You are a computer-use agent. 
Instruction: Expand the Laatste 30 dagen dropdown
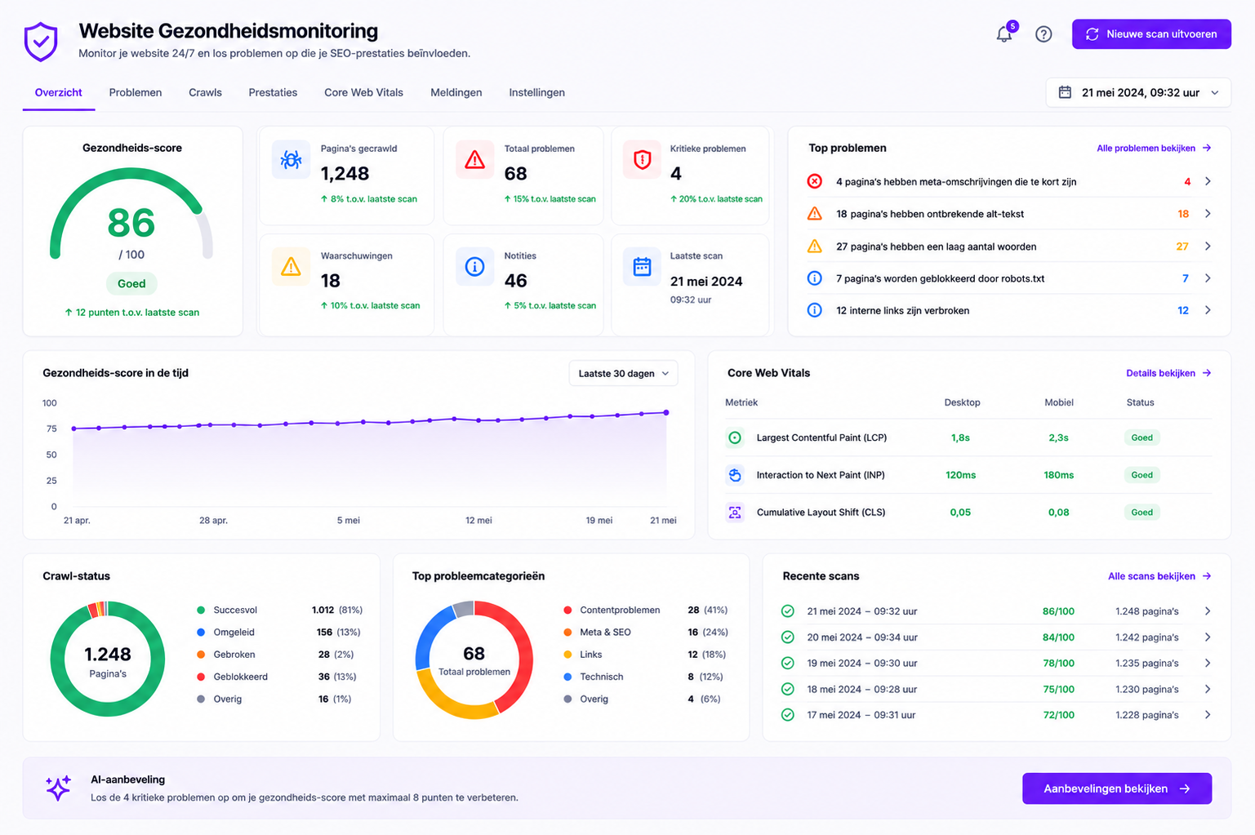click(623, 373)
